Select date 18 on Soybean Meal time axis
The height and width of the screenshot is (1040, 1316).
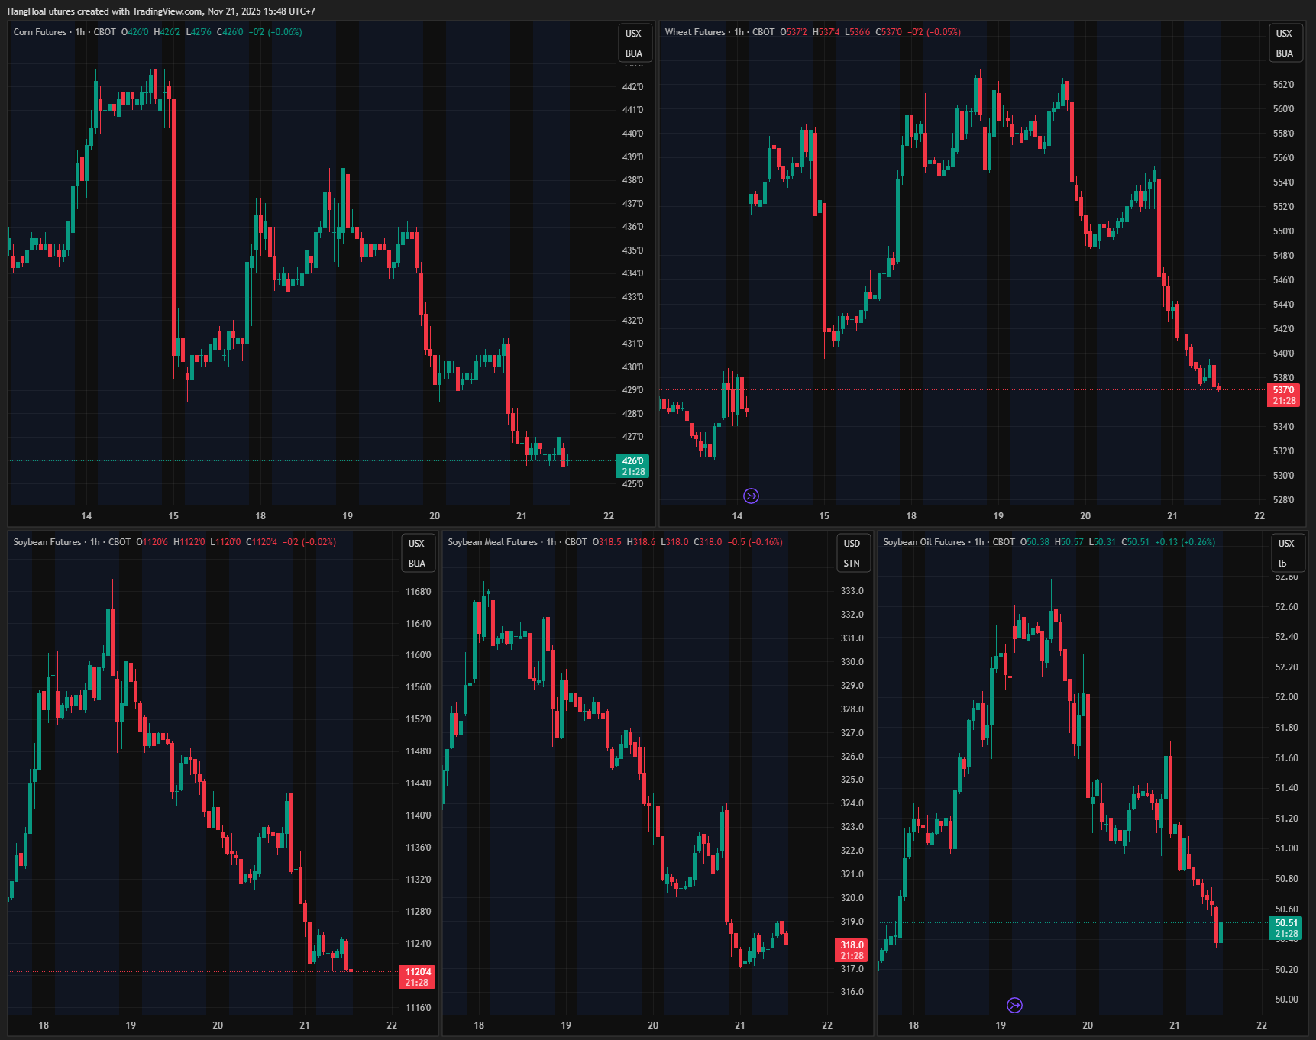coord(479,1025)
